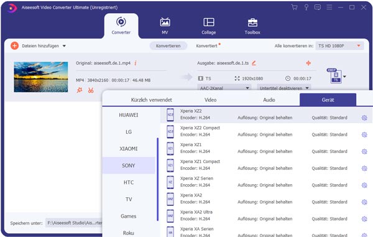Screen dimensions: 373x237
Task: Open settings gear for Xperia XA2
Action: pos(364,202)
